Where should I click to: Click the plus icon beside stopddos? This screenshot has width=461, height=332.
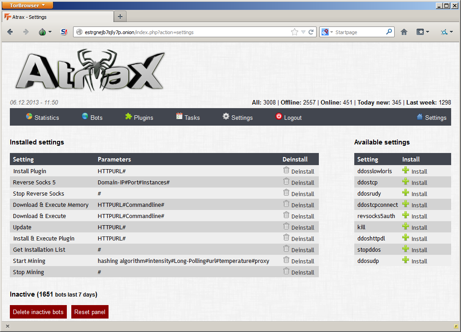pyautogui.click(x=405, y=249)
